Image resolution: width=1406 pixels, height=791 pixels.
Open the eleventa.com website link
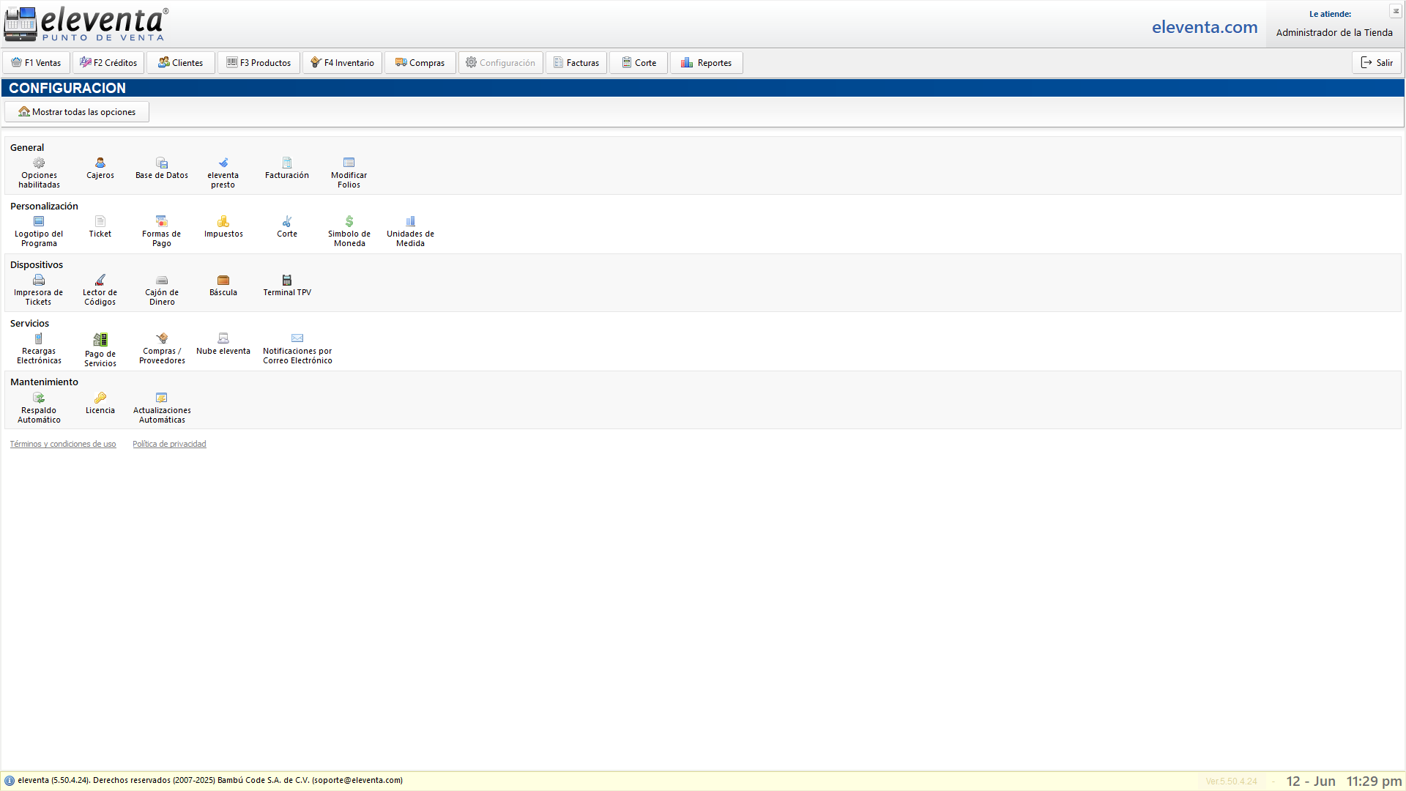pos(1205,27)
